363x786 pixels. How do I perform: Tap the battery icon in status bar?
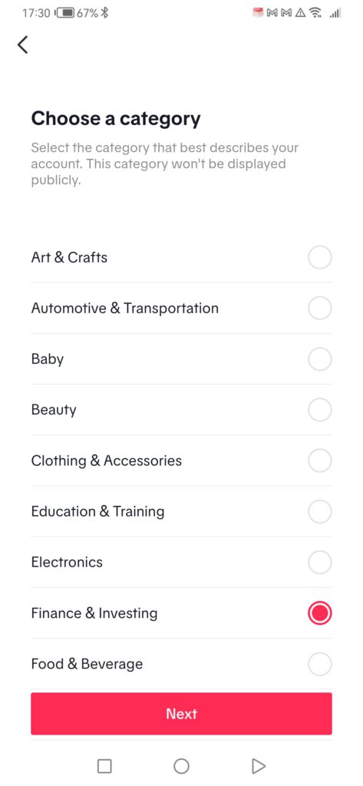[64, 13]
